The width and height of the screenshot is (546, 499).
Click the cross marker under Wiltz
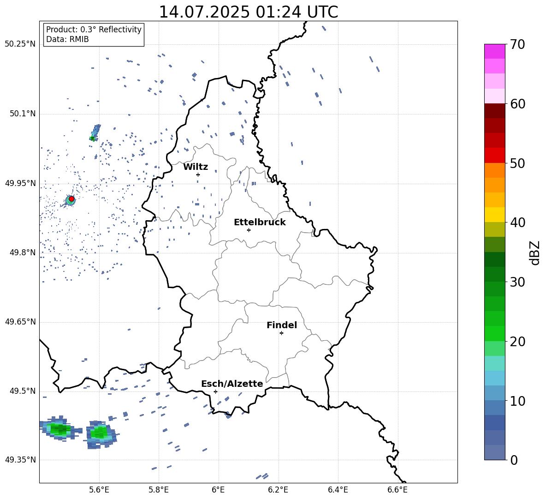[x=198, y=174]
